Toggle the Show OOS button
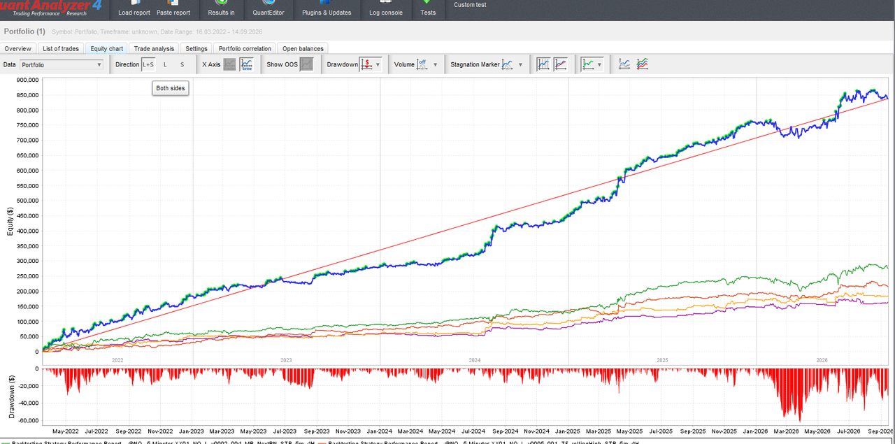This screenshot has width=895, height=444. point(306,64)
